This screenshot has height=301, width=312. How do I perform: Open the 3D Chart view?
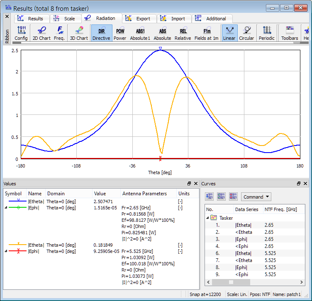78,33
